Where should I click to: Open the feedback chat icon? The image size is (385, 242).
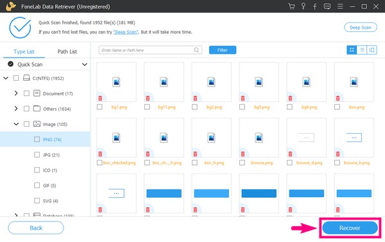(x=327, y=6)
